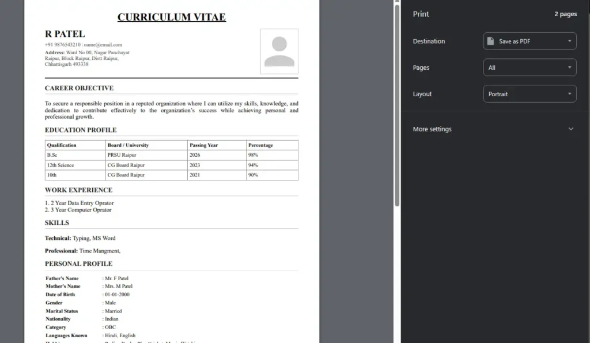The image size is (590, 343).
Task: Click the 3 Year Computer Oprator line
Action: pos(78,210)
